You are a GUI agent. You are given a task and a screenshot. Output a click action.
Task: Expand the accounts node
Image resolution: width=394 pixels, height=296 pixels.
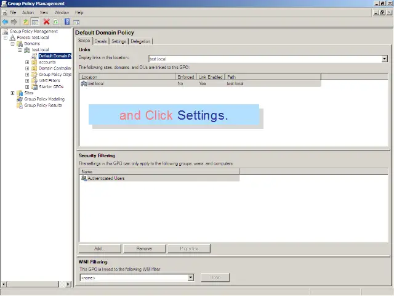[x=27, y=62]
